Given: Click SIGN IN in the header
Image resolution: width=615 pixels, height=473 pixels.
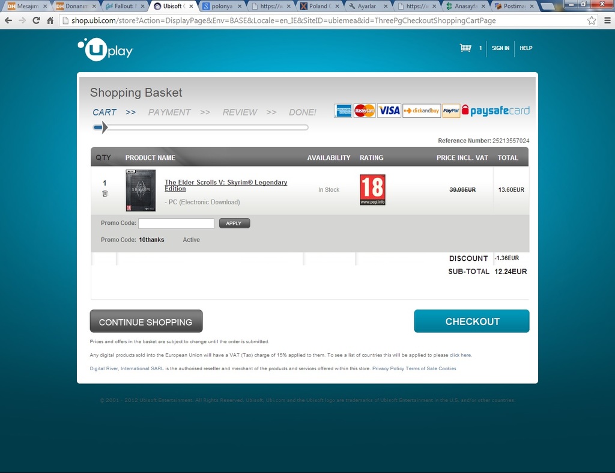Looking at the screenshot, I should click(x=500, y=48).
